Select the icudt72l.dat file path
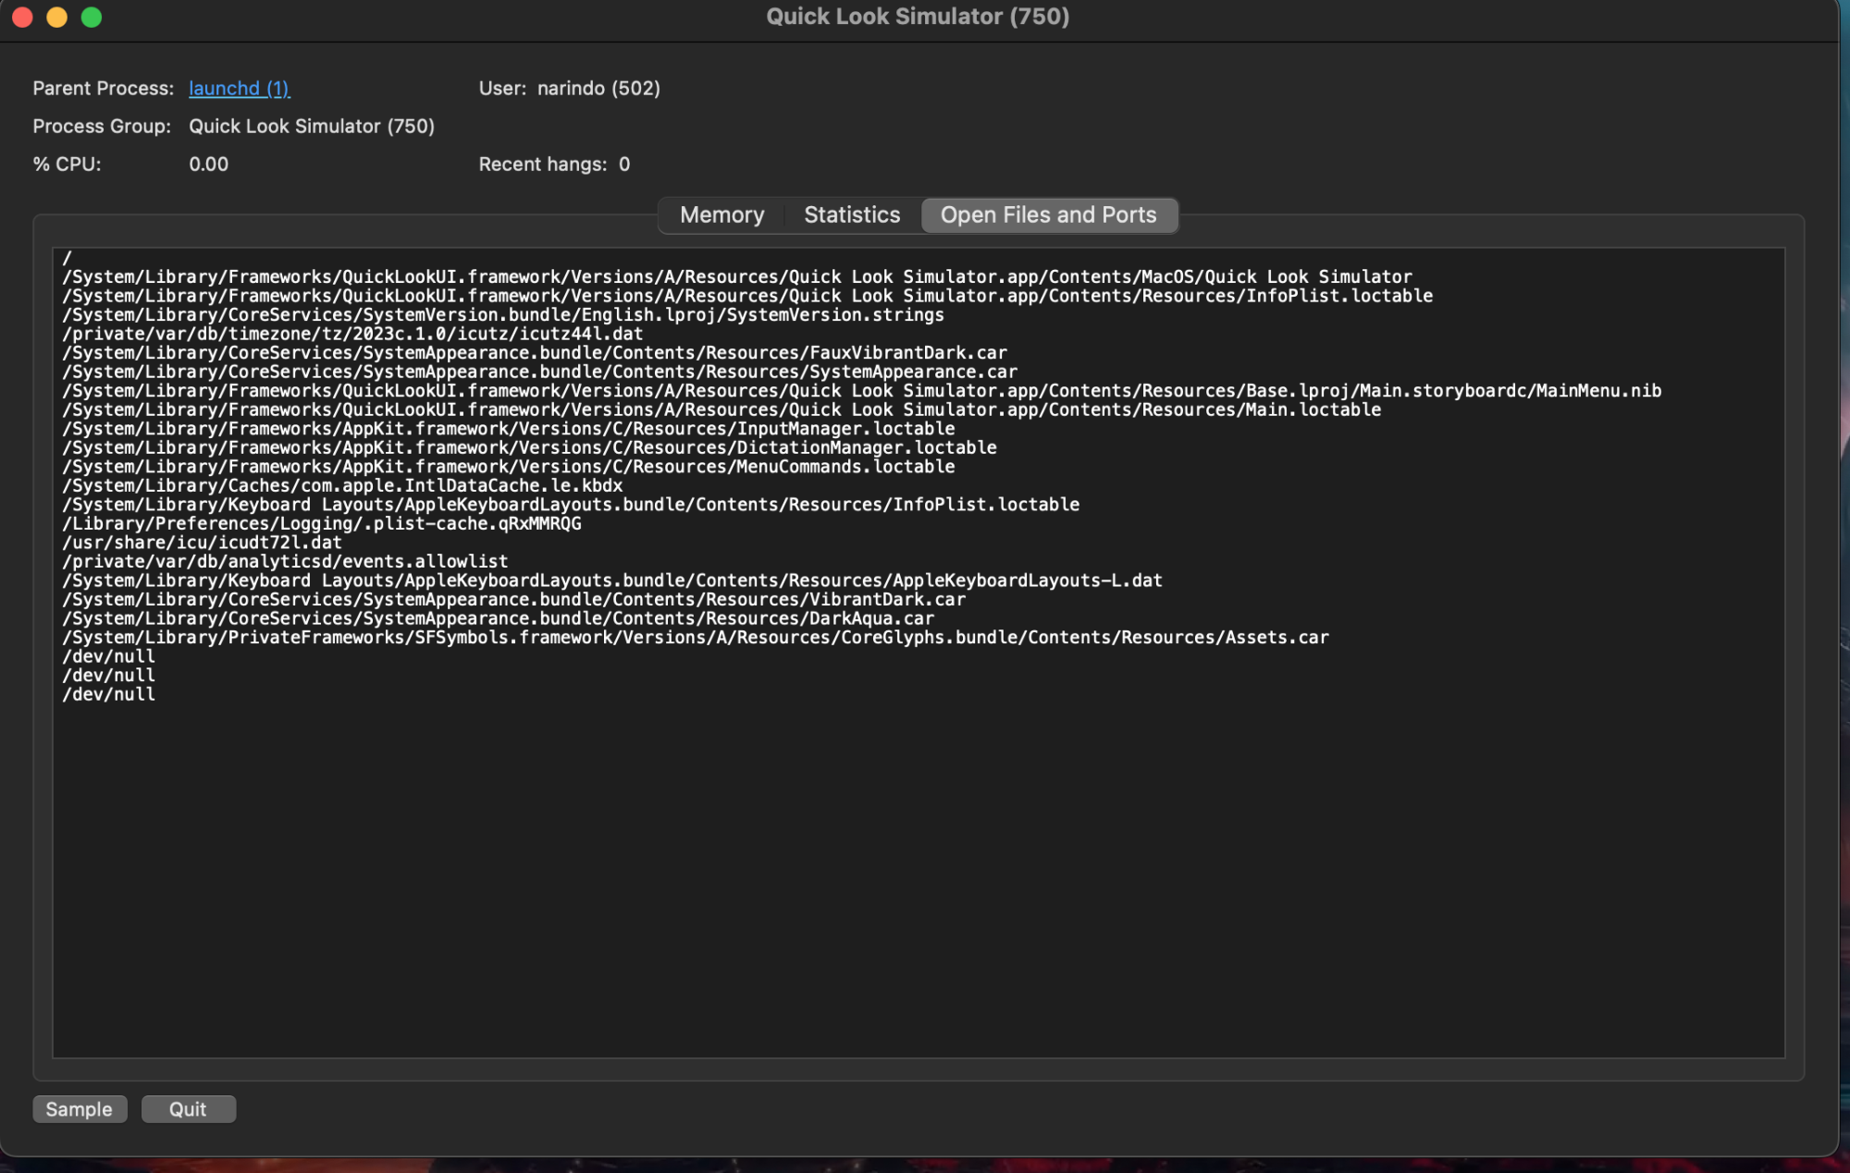The width and height of the screenshot is (1850, 1173). (x=203, y=542)
